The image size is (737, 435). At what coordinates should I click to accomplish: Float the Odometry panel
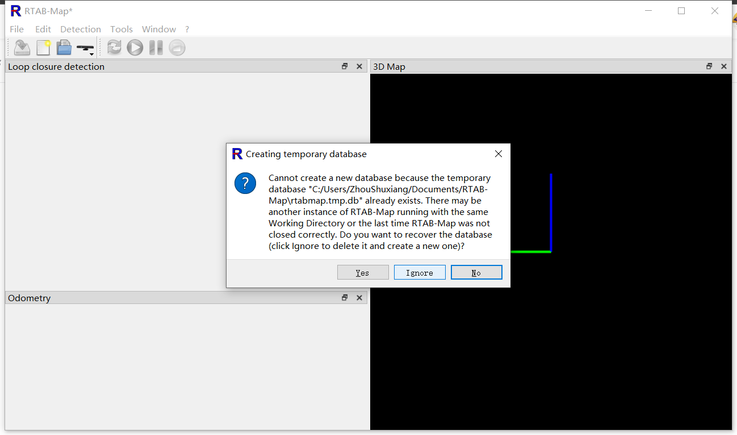345,297
